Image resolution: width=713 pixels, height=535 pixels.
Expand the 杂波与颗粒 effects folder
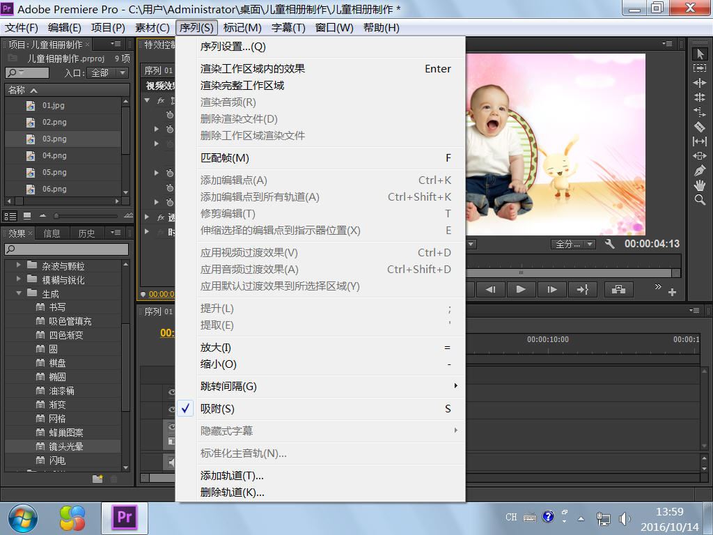click(x=19, y=265)
